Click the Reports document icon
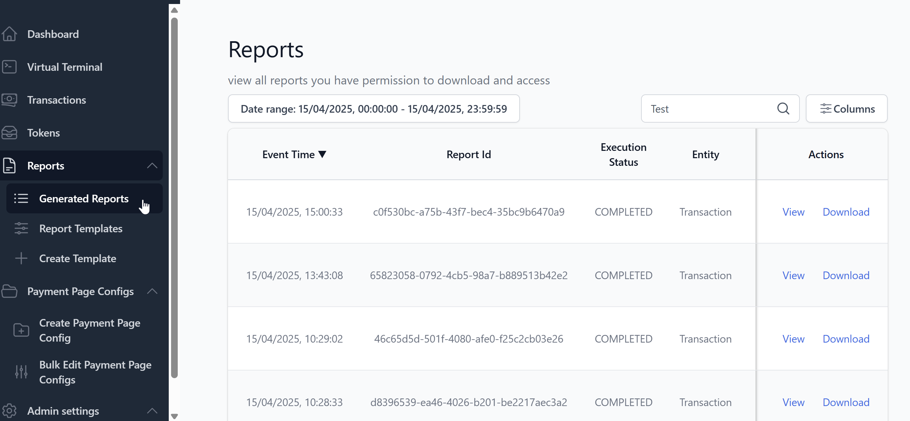The image size is (910, 421). point(9,166)
